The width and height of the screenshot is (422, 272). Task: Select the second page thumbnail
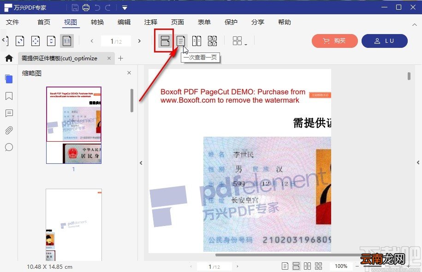74,225
